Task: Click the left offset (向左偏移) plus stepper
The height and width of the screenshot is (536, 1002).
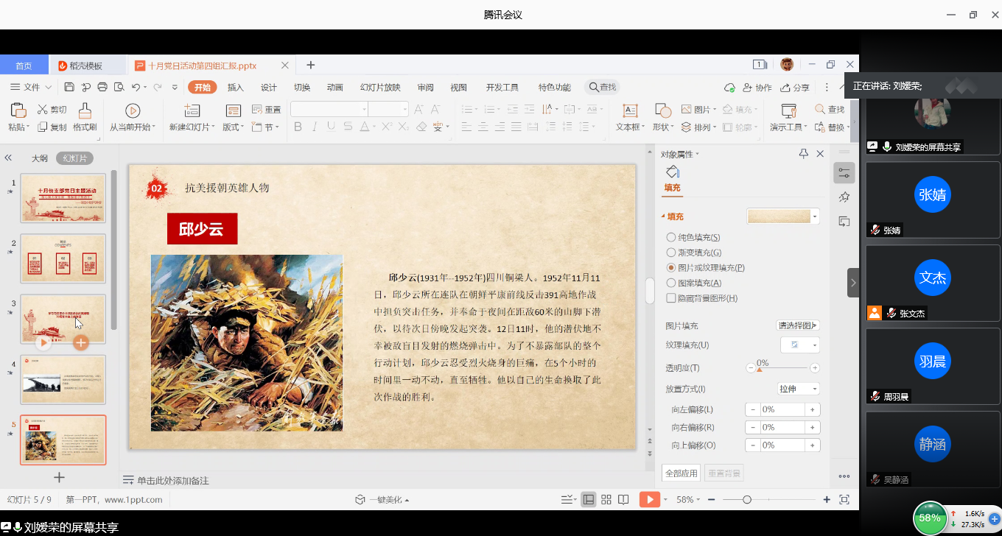Action: (813, 409)
